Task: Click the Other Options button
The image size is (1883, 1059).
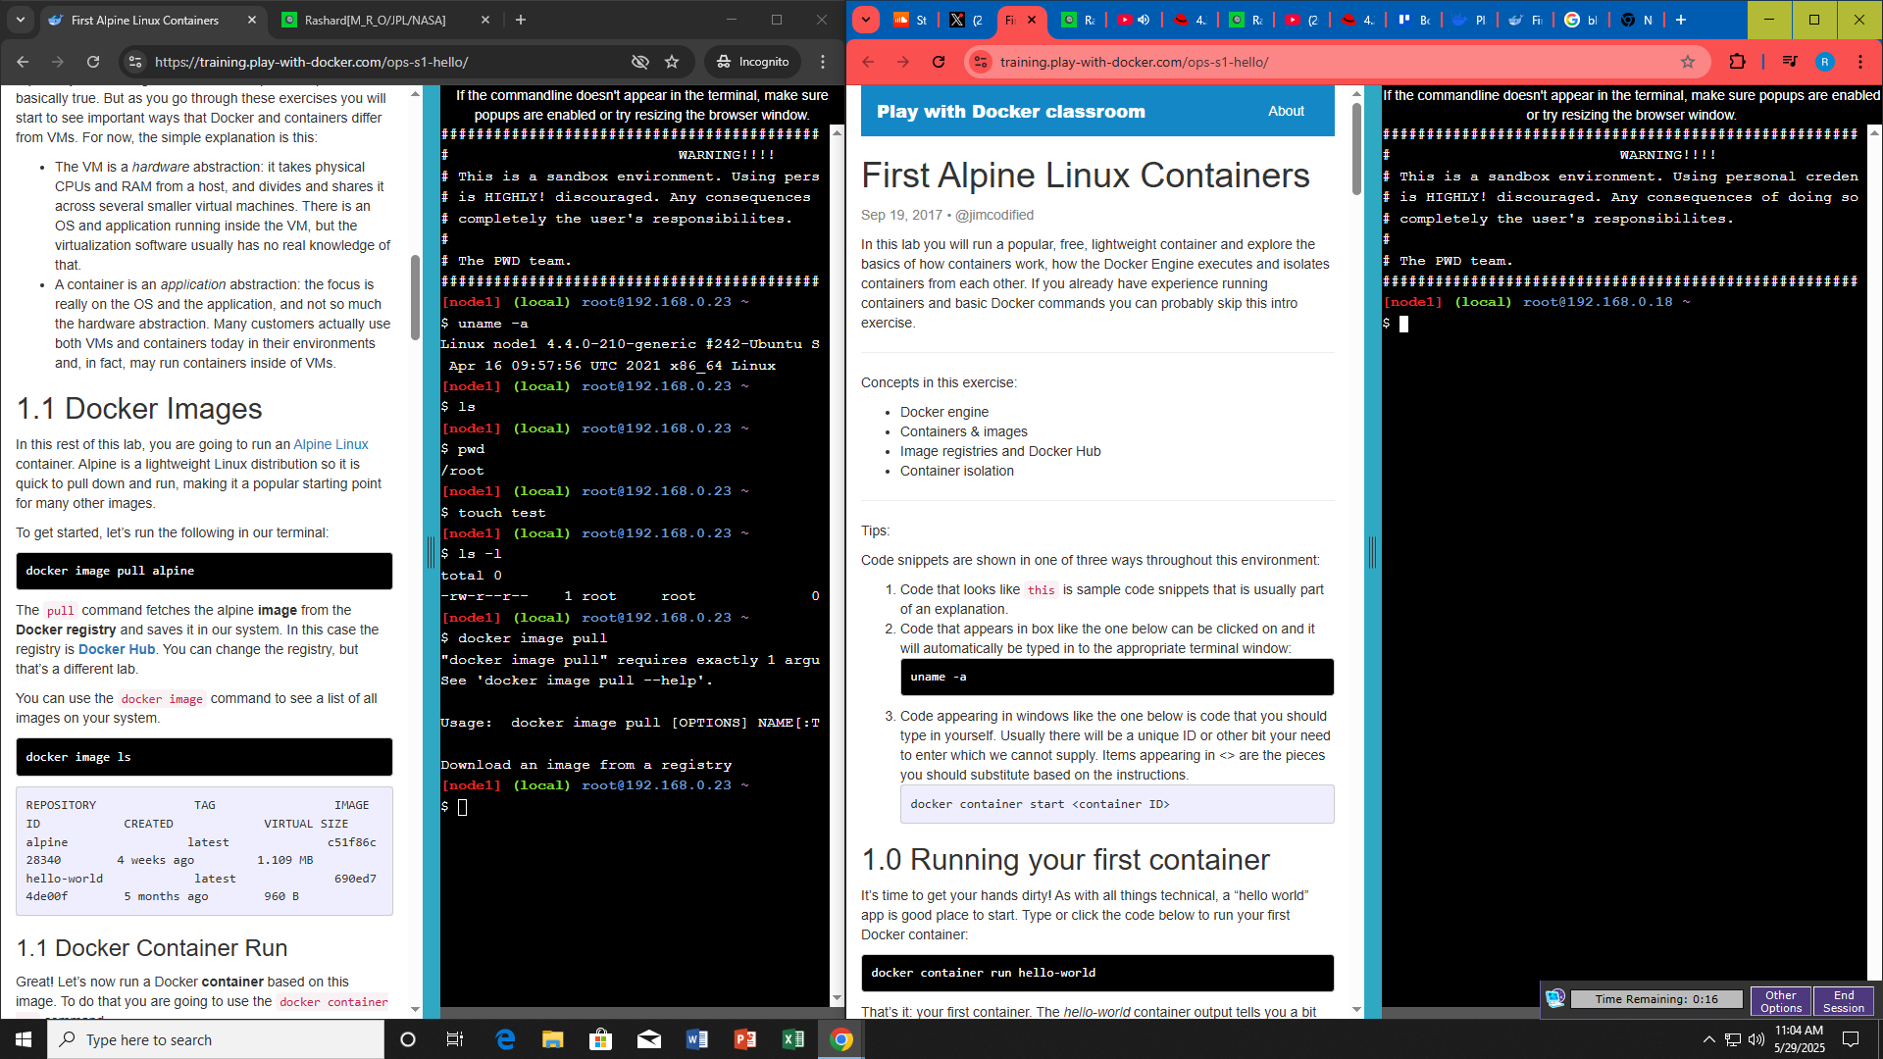Action: 1781,1001
